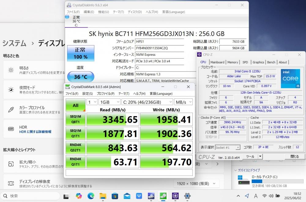
Task: Open WPS Office from the taskbar
Action: click(139, 196)
